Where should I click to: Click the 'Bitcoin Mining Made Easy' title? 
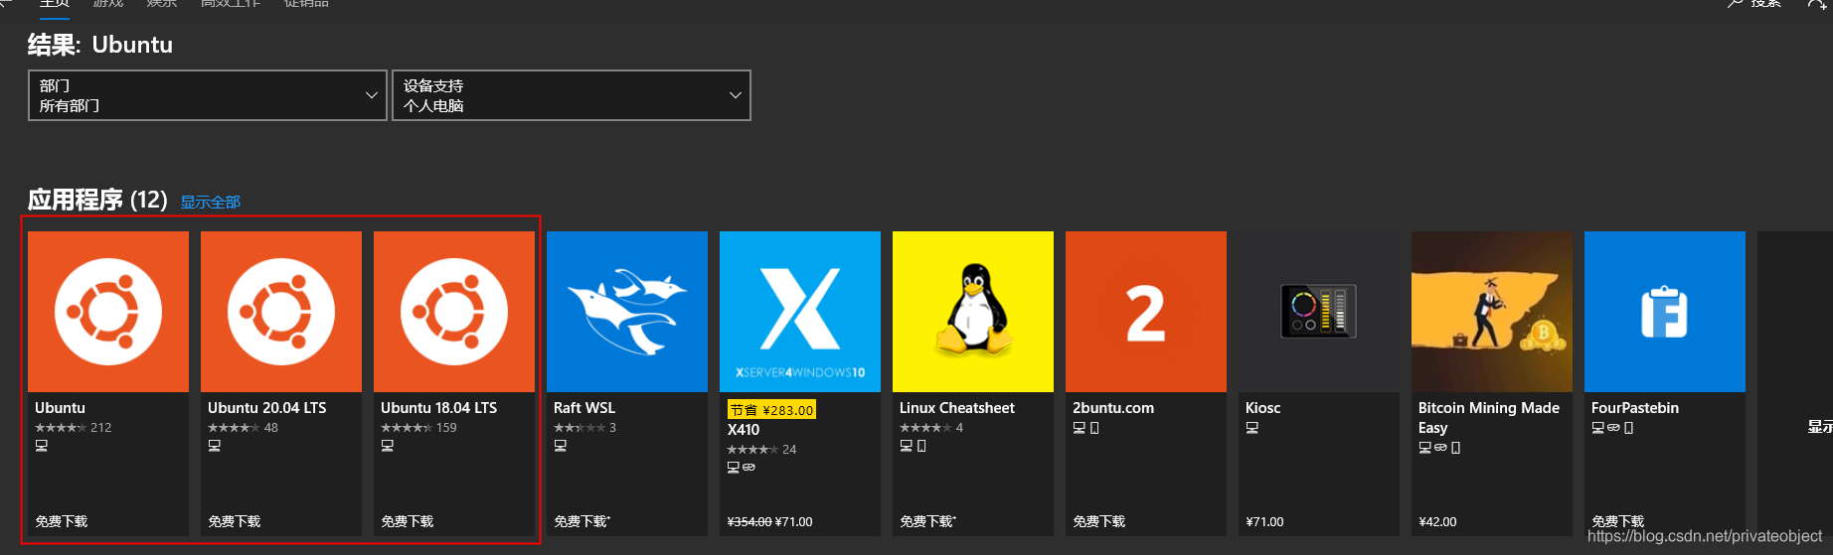click(1489, 418)
